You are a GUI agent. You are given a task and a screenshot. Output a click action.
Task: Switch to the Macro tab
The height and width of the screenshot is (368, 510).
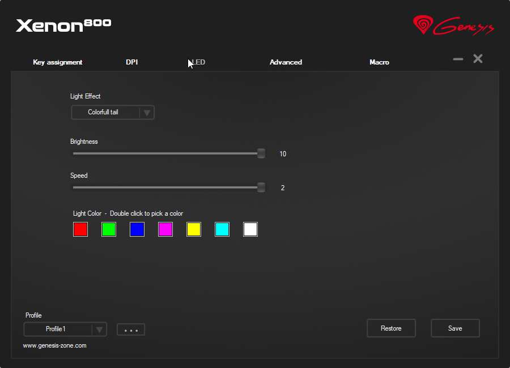pos(379,62)
